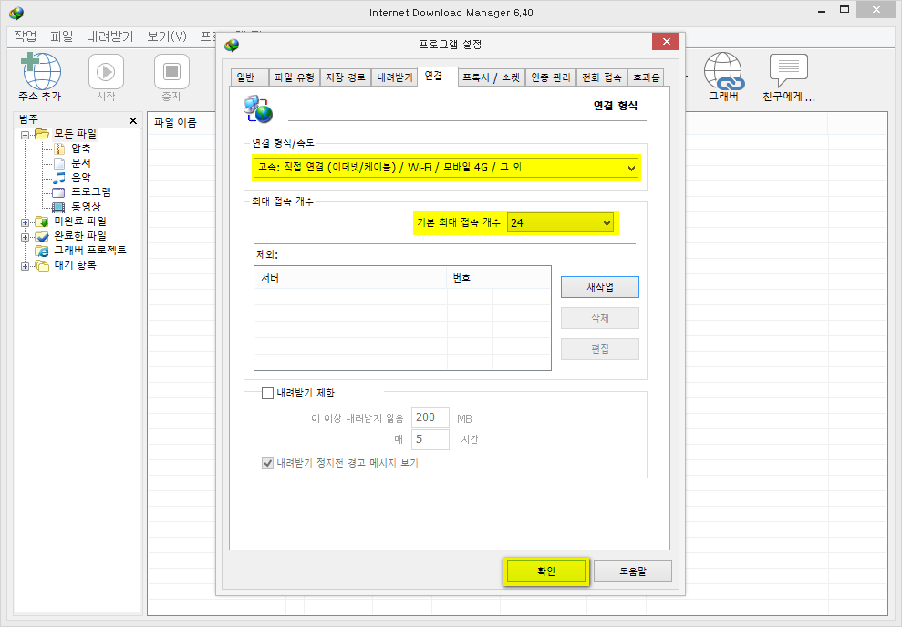Select the 동영상 category film icon
Image resolution: width=902 pixels, height=627 pixels.
(x=58, y=207)
